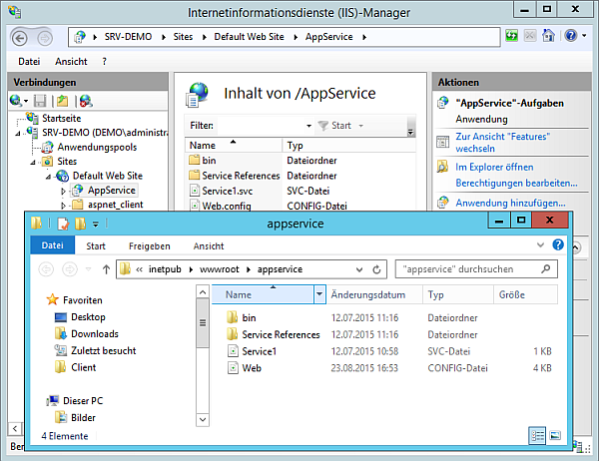The height and width of the screenshot is (461, 599).
Task: Click 'Berechtigungen bearbeiten...' action link
Action: (516, 184)
